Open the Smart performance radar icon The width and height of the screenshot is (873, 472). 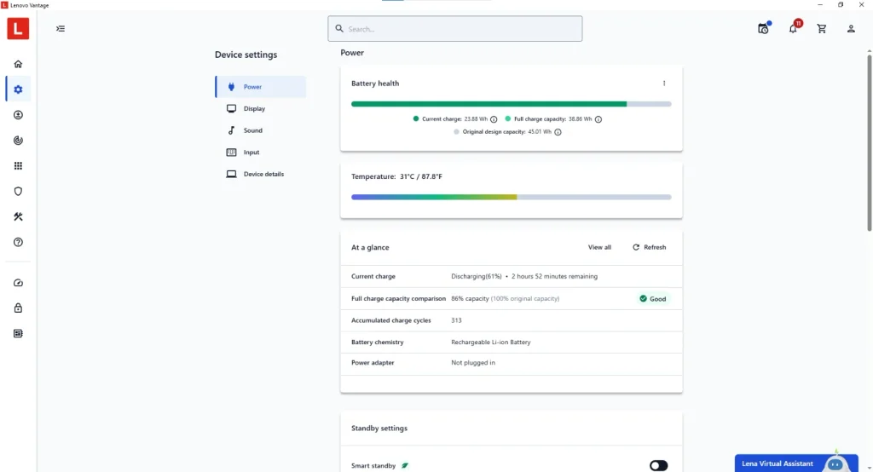(18, 141)
